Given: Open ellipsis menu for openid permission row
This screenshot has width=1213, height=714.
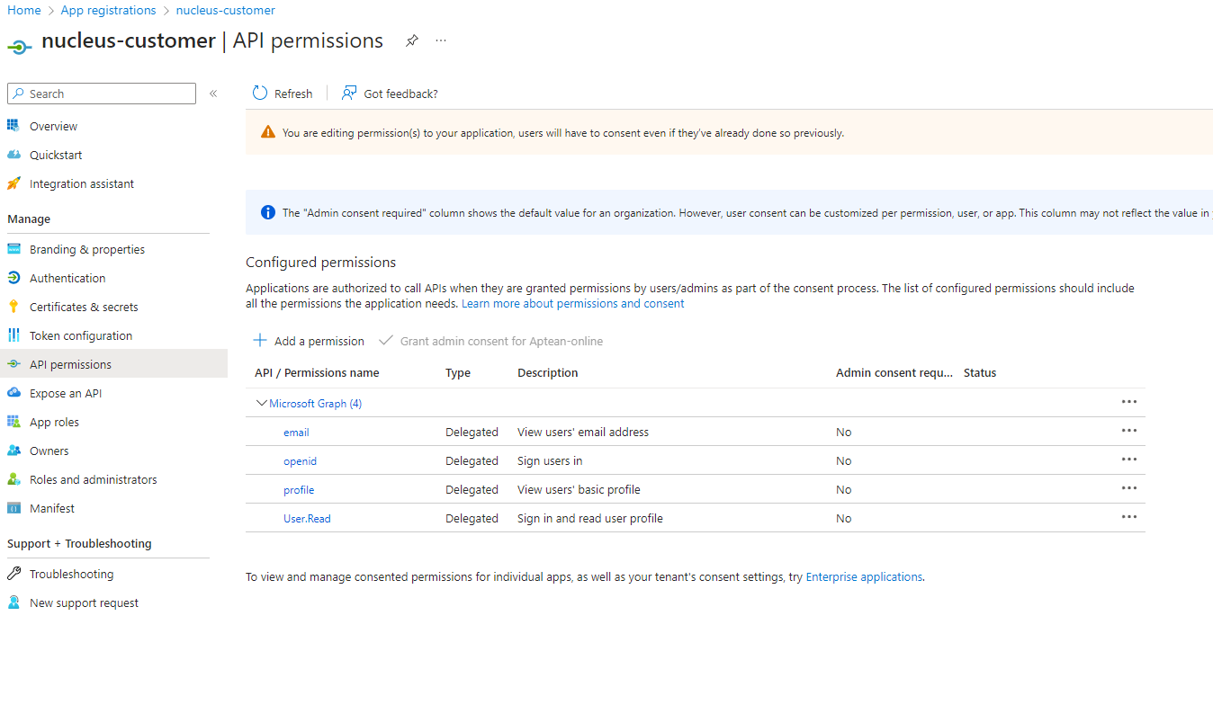Looking at the screenshot, I should 1129,460.
